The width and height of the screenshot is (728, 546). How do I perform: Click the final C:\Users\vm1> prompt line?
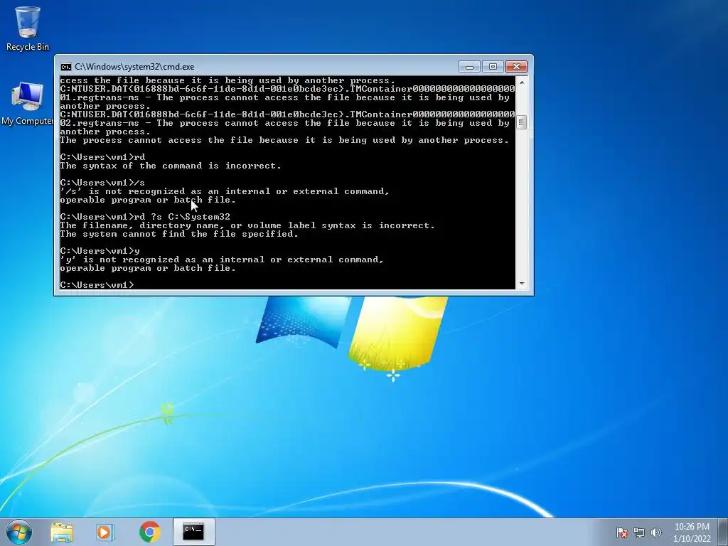(97, 284)
